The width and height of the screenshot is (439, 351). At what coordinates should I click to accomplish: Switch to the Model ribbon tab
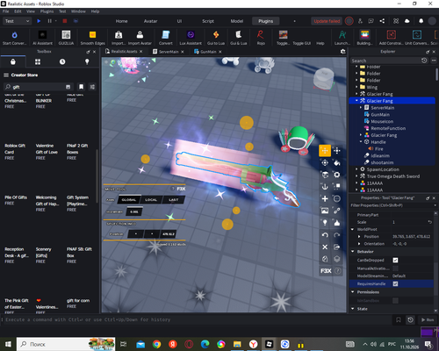[x=237, y=21]
